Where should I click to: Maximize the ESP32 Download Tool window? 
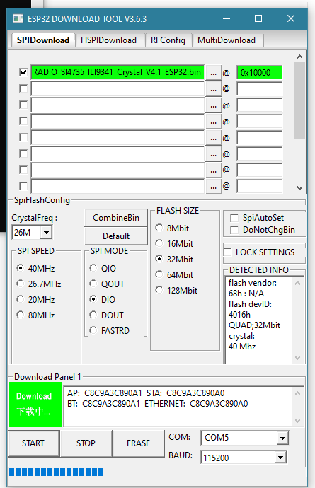click(x=258, y=18)
